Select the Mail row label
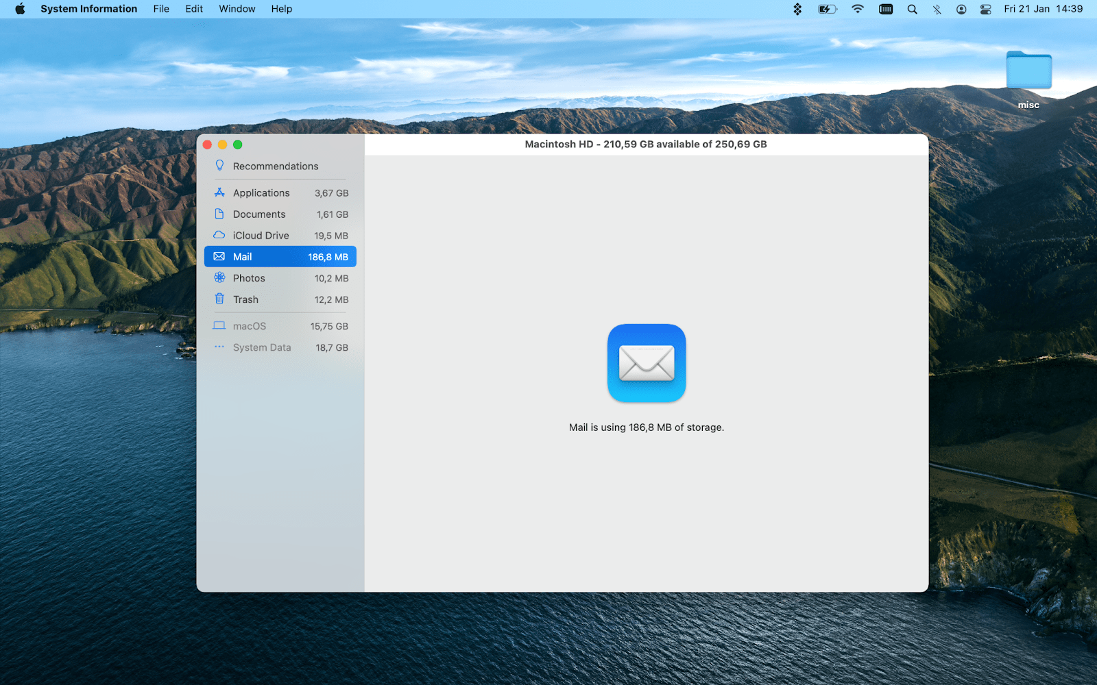 click(x=242, y=257)
